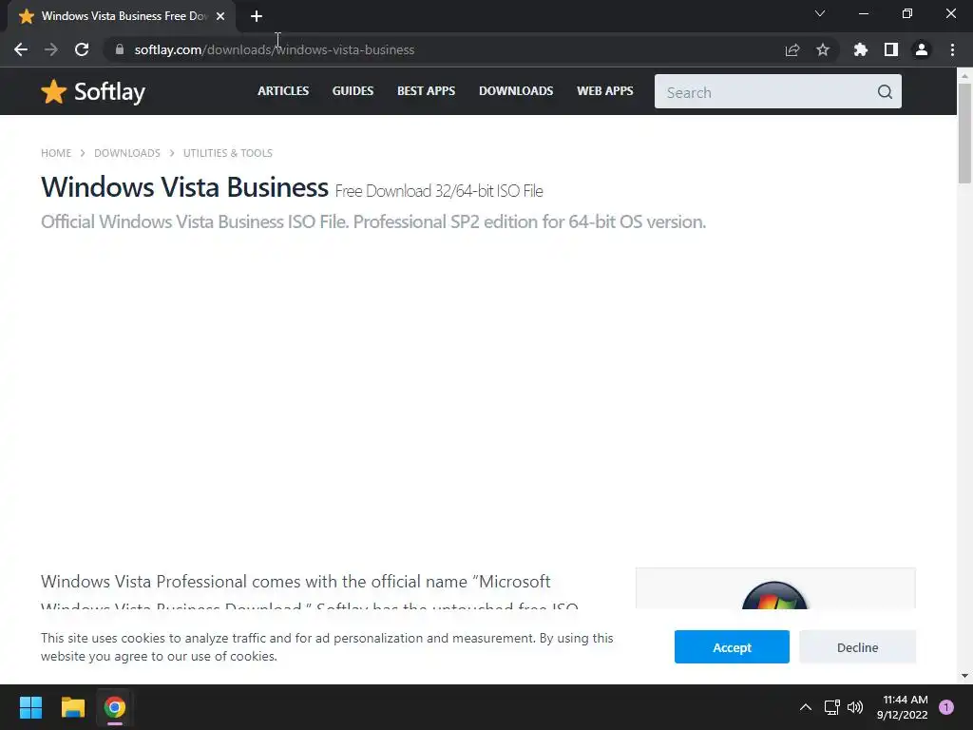Image resolution: width=973 pixels, height=730 pixels.
Task: Open the GUIDES menu
Action: point(353,90)
